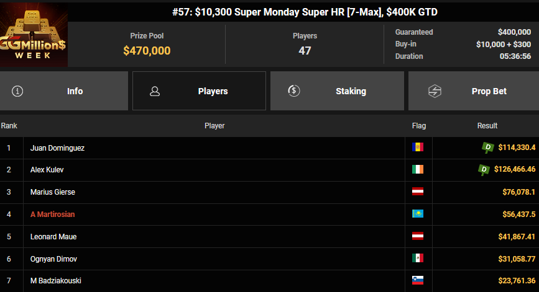
Task: Click Juan Dominguez's green deal badge
Action: 487,147
